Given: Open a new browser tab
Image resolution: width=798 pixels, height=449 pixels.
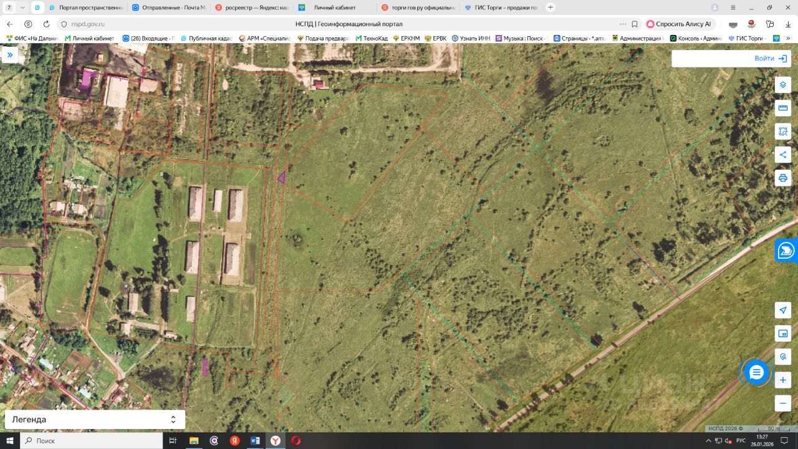Looking at the screenshot, I should coord(550,7).
